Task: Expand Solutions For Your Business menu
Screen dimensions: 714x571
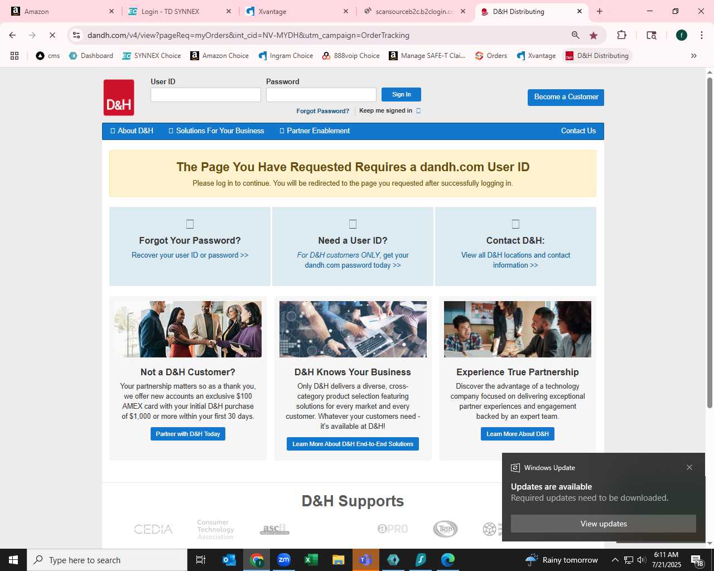Action: [x=216, y=131]
